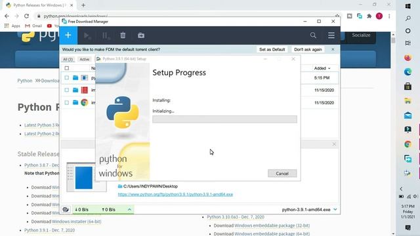Open the FDM hamburger menu
The height and width of the screenshot is (236, 420).
click(331, 35)
